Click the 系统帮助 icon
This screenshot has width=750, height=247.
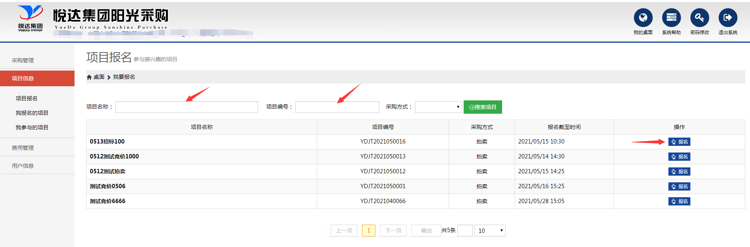coord(671,18)
